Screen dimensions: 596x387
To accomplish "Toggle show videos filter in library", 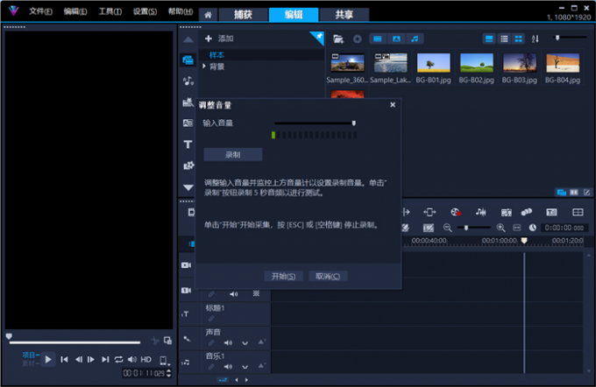I will coord(378,39).
